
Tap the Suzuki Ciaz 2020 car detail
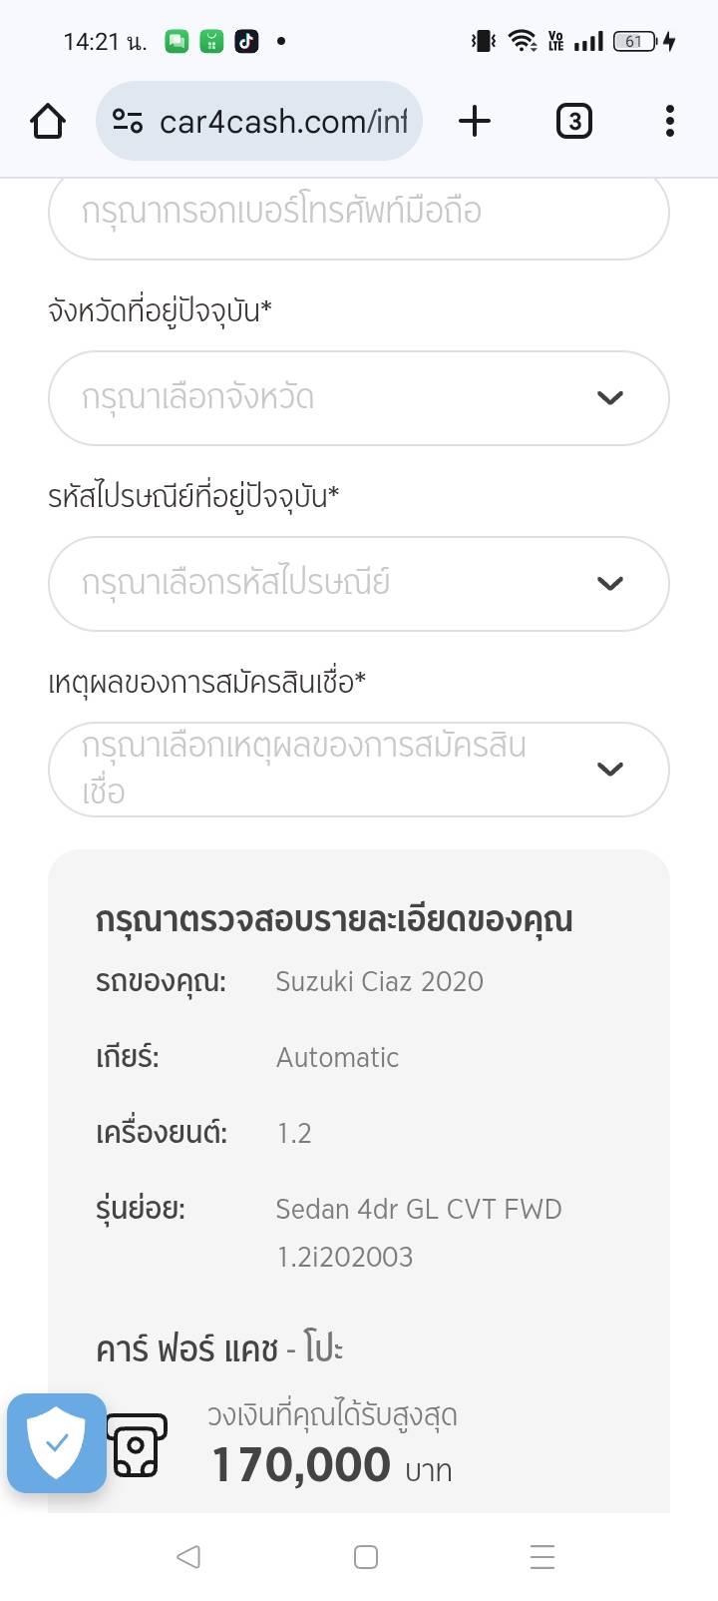click(x=379, y=981)
